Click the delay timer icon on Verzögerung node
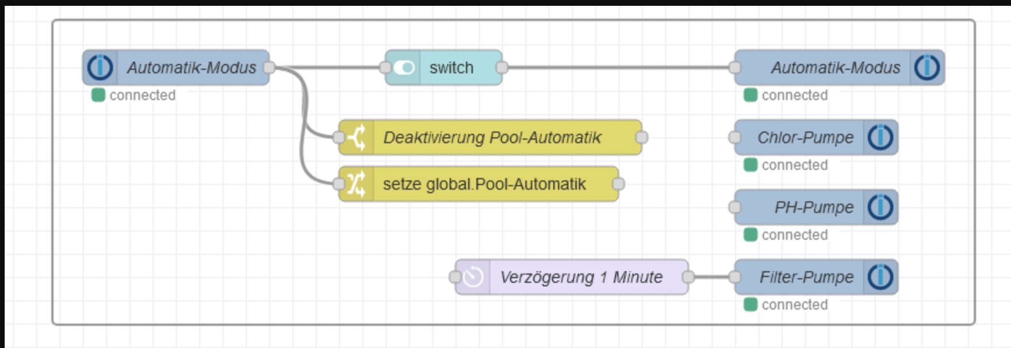 pos(473,277)
